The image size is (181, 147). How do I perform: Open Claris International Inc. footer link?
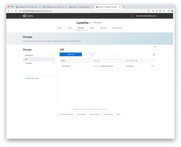(66, 114)
